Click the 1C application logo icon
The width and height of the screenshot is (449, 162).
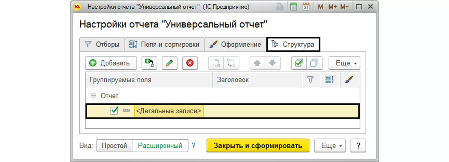click(x=77, y=7)
